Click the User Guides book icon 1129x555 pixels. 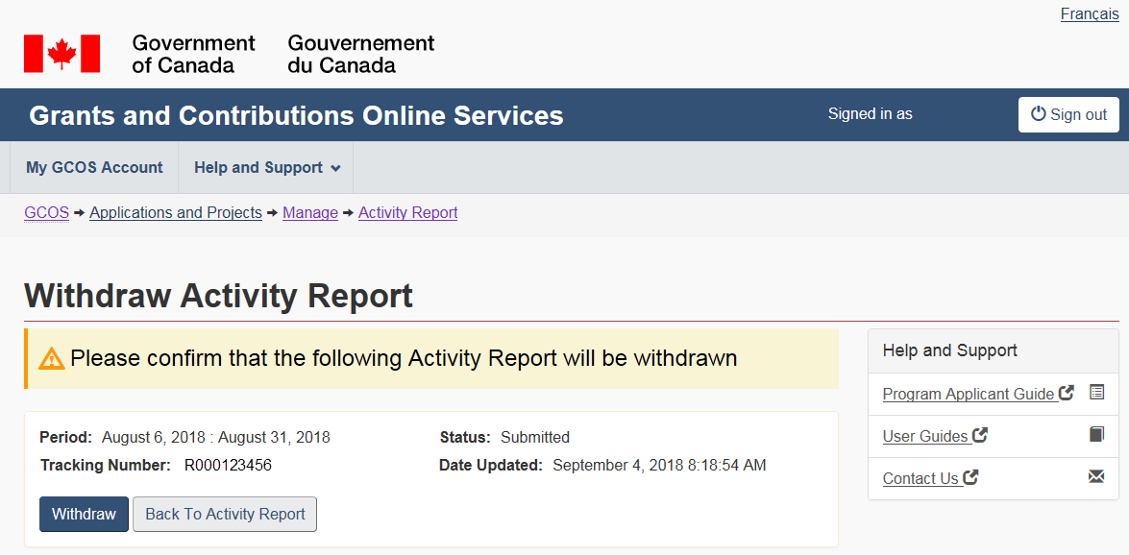[1096, 435]
